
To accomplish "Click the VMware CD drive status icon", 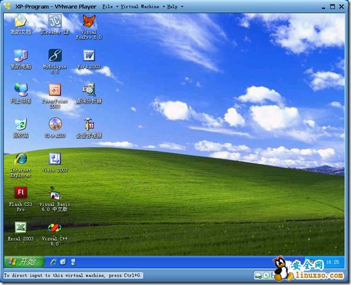I will [266, 275].
